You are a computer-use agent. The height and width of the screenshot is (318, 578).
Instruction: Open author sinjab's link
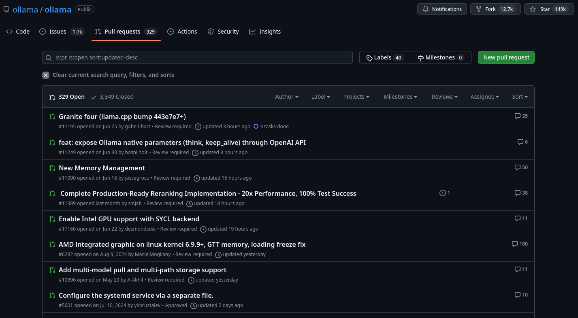(135, 204)
